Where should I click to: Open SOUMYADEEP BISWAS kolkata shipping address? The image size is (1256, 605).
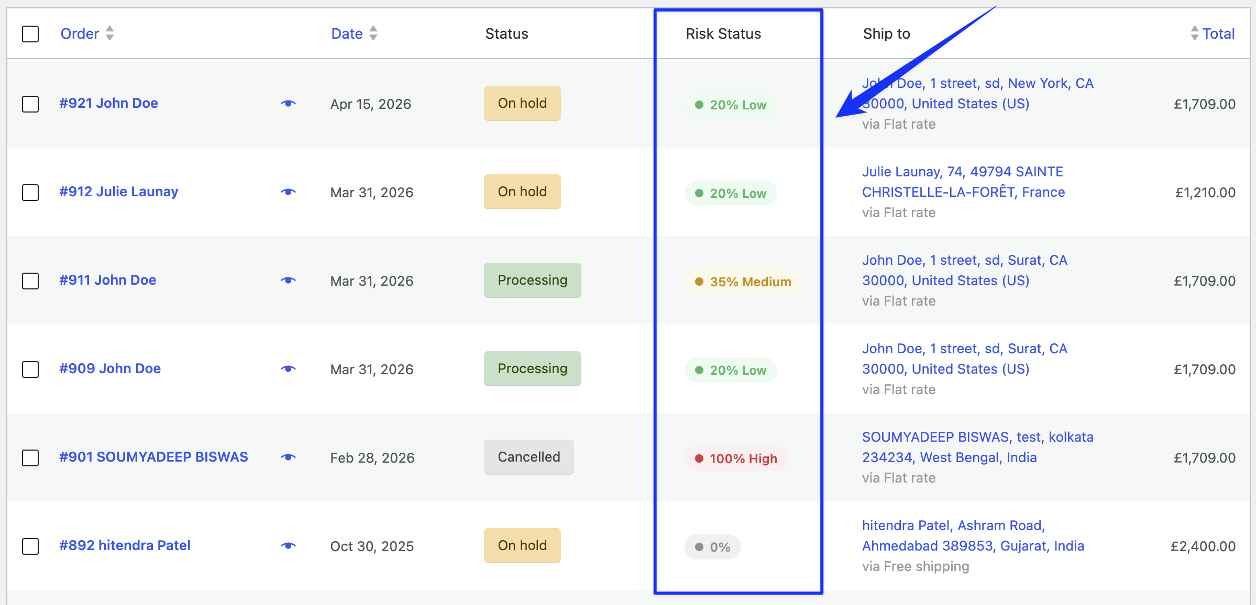tap(977, 447)
